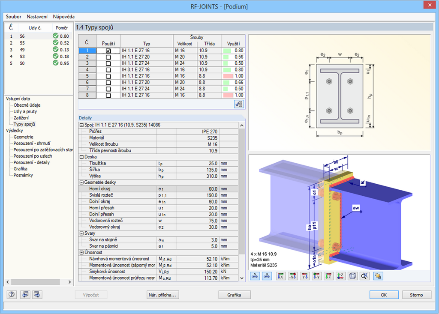The height and width of the screenshot is (314, 439).
Task: Check Použití box in row 8
Action: [x=108, y=95]
